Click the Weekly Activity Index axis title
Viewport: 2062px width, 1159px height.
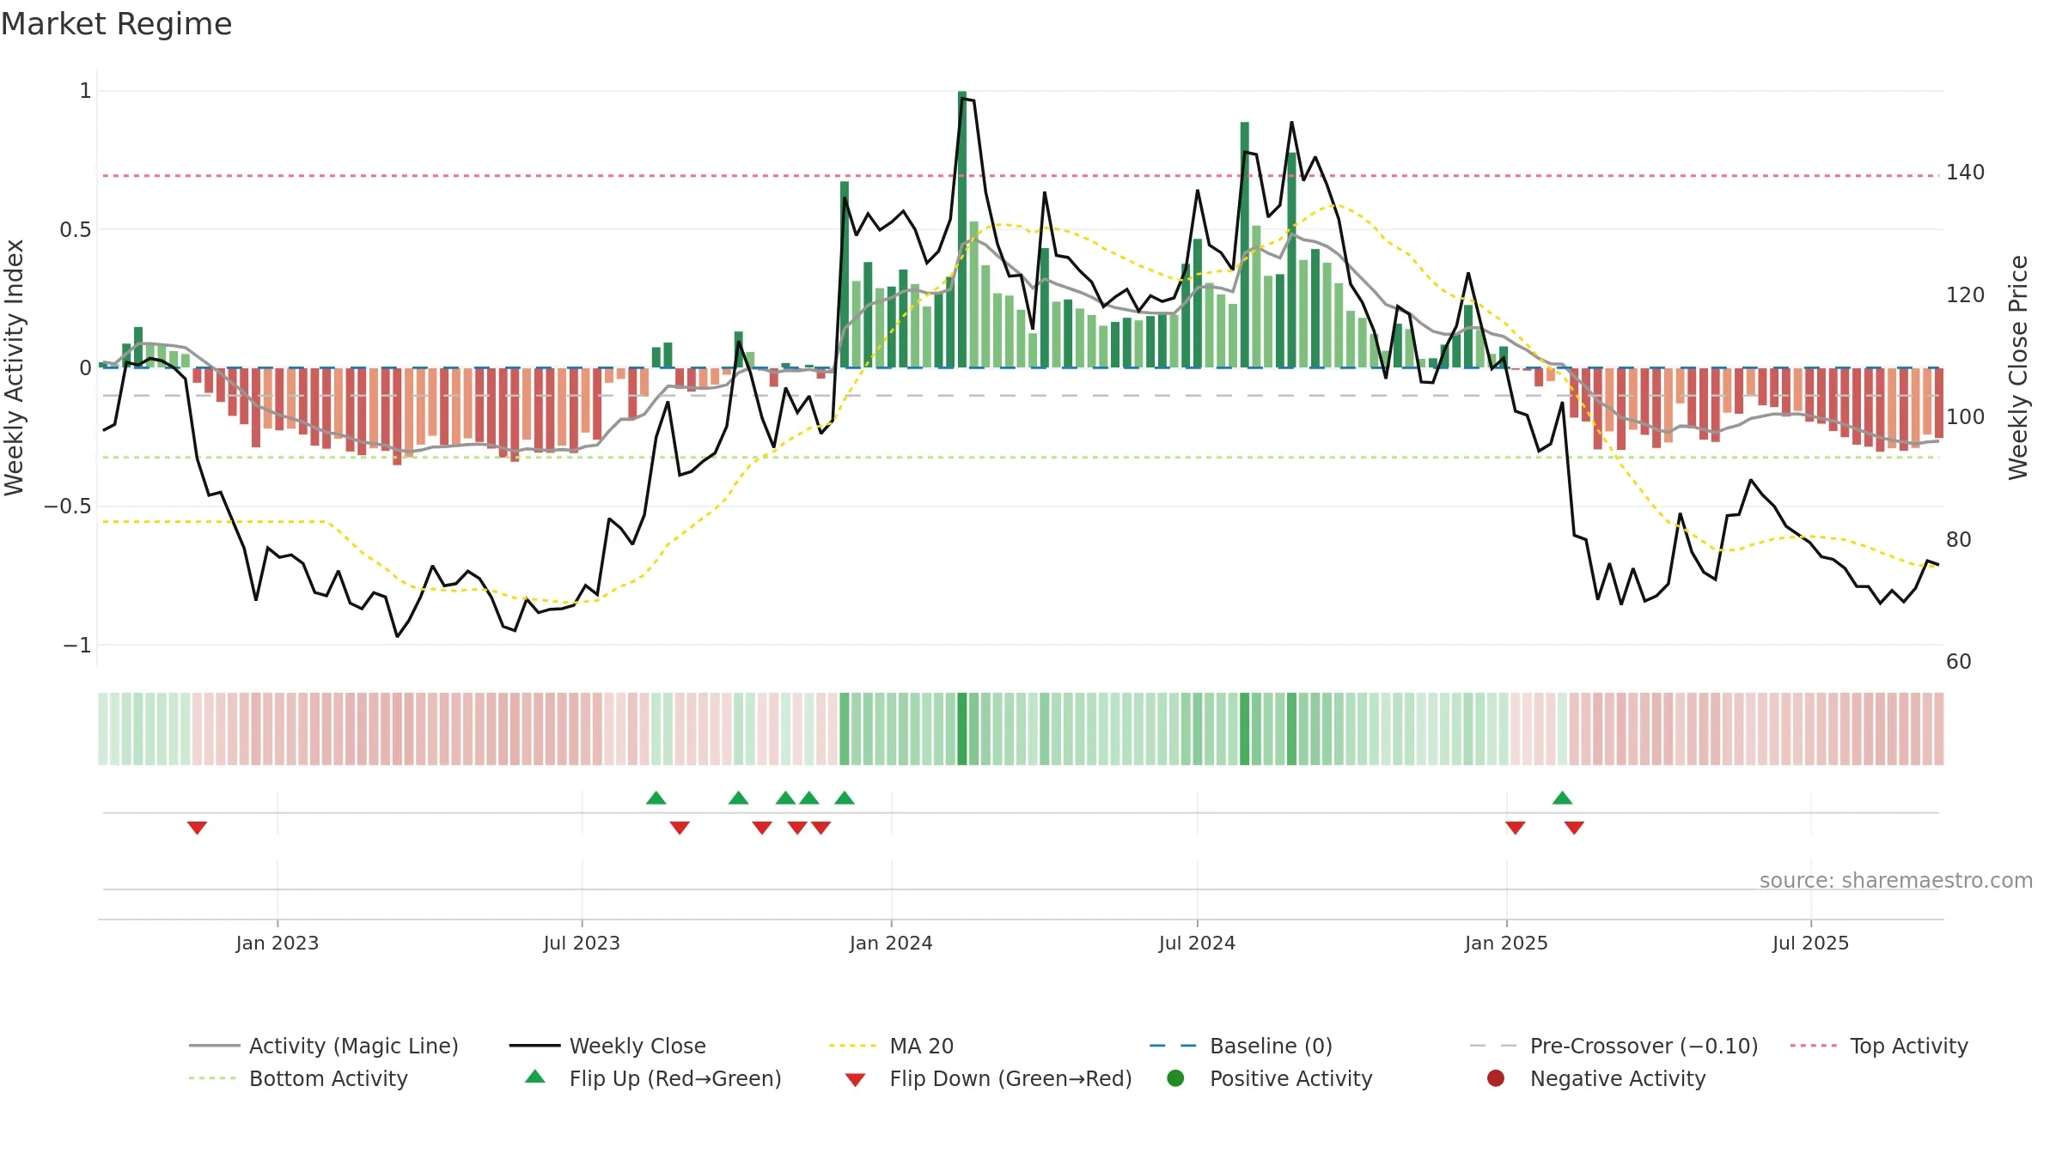pos(14,367)
